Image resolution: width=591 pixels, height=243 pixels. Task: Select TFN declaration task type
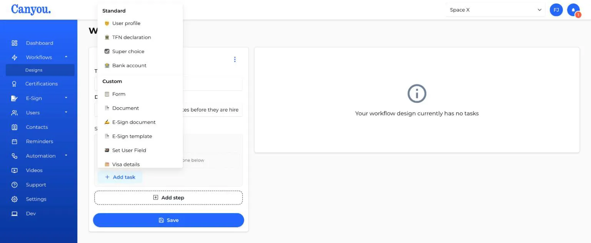coord(140,37)
